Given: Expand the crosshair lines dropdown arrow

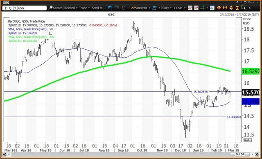Looking at the screenshot, I should coord(207,8).
